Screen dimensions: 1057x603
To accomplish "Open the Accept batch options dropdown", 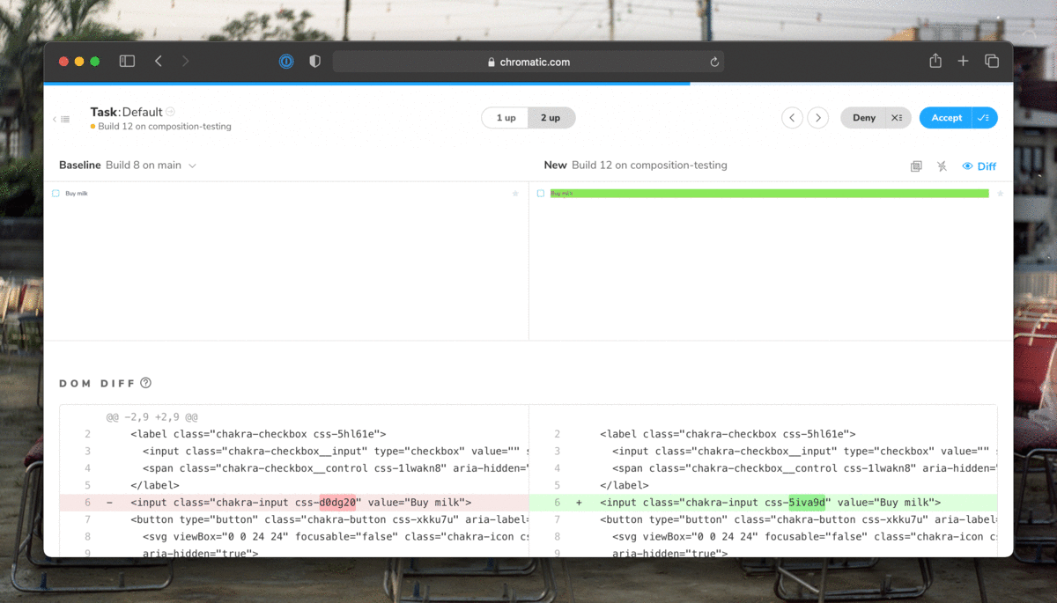I will (984, 118).
